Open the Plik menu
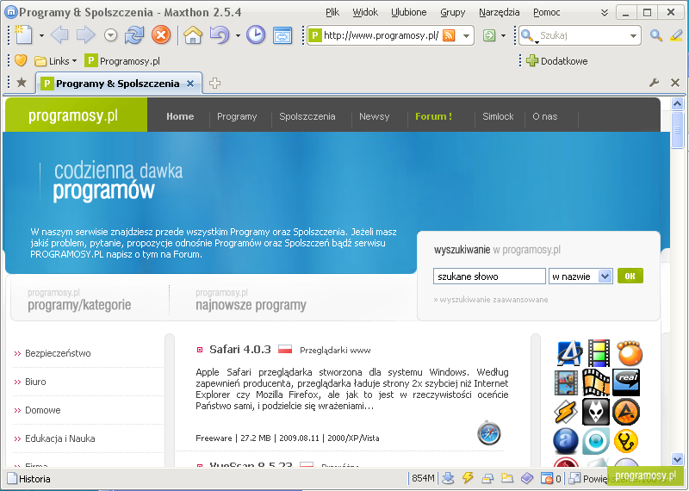The image size is (689, 491). pyautogui.click(x=332, y=12)
